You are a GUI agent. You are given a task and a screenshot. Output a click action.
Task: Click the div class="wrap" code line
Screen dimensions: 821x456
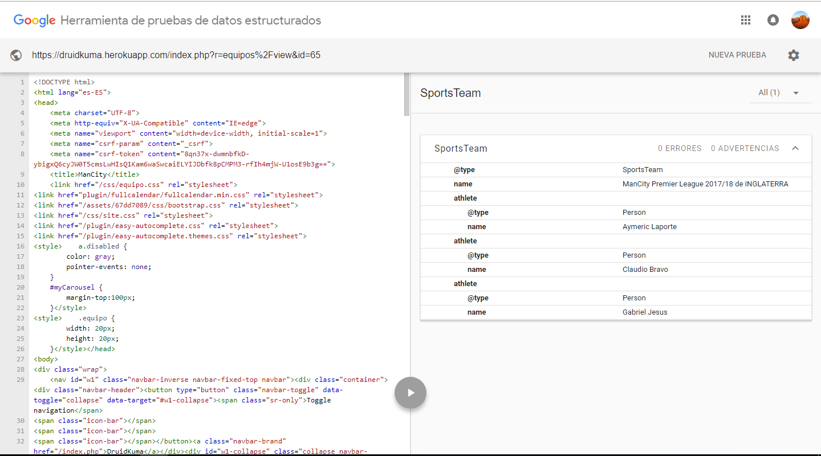click(x=70, y=369)
